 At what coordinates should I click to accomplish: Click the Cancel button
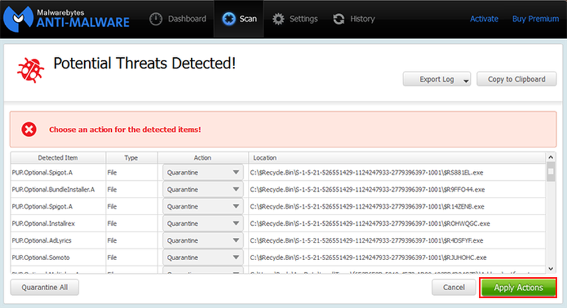click(x=453, y=287)
